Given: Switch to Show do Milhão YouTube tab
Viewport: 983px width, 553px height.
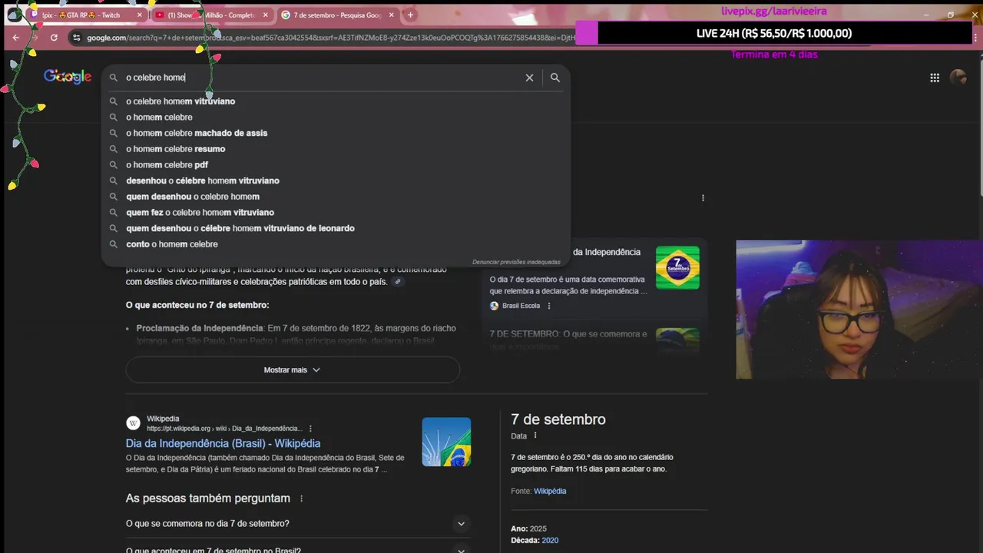Looking at the screenshot, I should click(211, 15).
